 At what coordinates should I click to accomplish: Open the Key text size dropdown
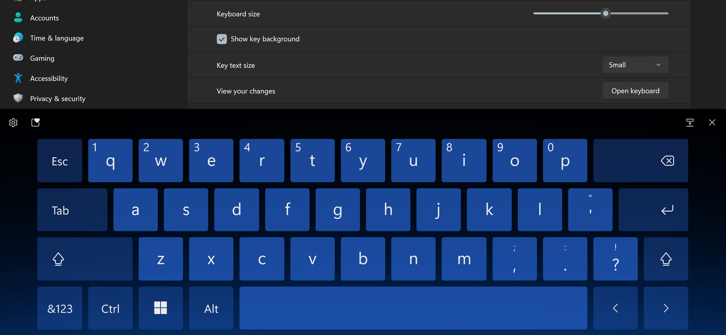point(635,65)
